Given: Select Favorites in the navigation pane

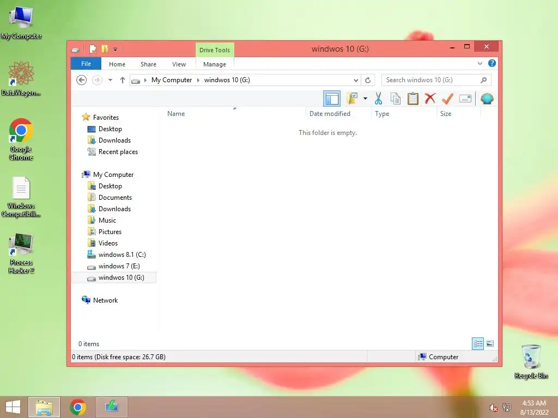Looking at the screenshot, I should coord(106,118).
